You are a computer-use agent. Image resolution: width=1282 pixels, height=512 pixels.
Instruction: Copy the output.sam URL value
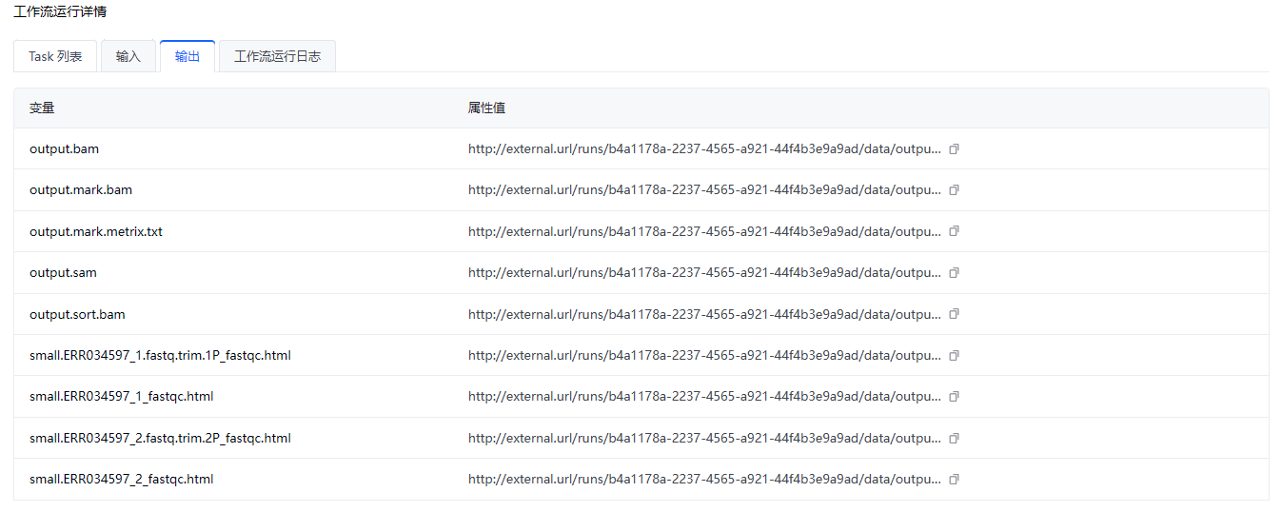click(955, 273)
